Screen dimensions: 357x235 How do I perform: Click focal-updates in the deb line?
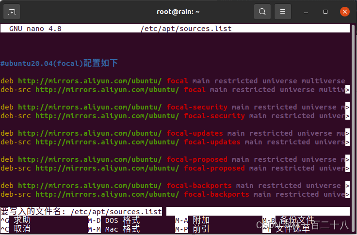click(x=195, y=133)
